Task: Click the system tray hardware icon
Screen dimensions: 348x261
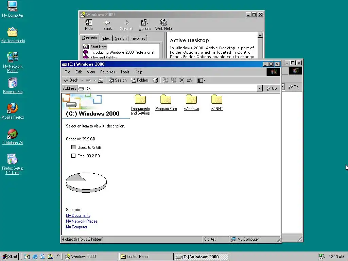Action: pyautogui.click(x=322, y=257)
